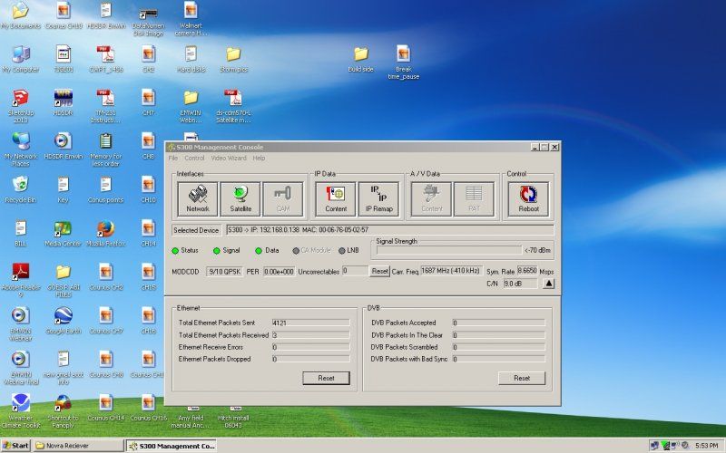
Task: Open the Help menu
Action: tap(259, 158)
